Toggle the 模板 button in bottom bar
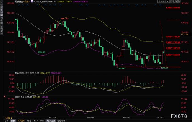Screen dimensions: 192x122 13,121
